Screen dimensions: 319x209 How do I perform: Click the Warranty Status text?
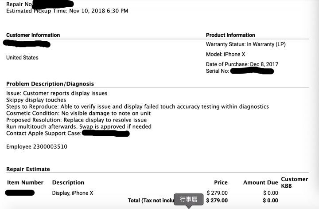point(246,44)
